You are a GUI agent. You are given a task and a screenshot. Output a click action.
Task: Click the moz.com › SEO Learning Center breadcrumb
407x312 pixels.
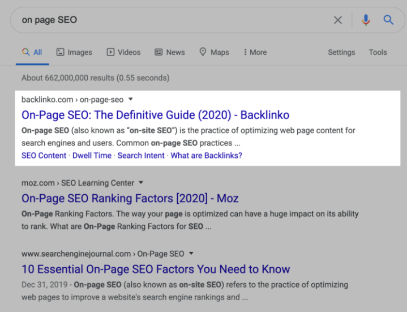(x=78, y=183)
